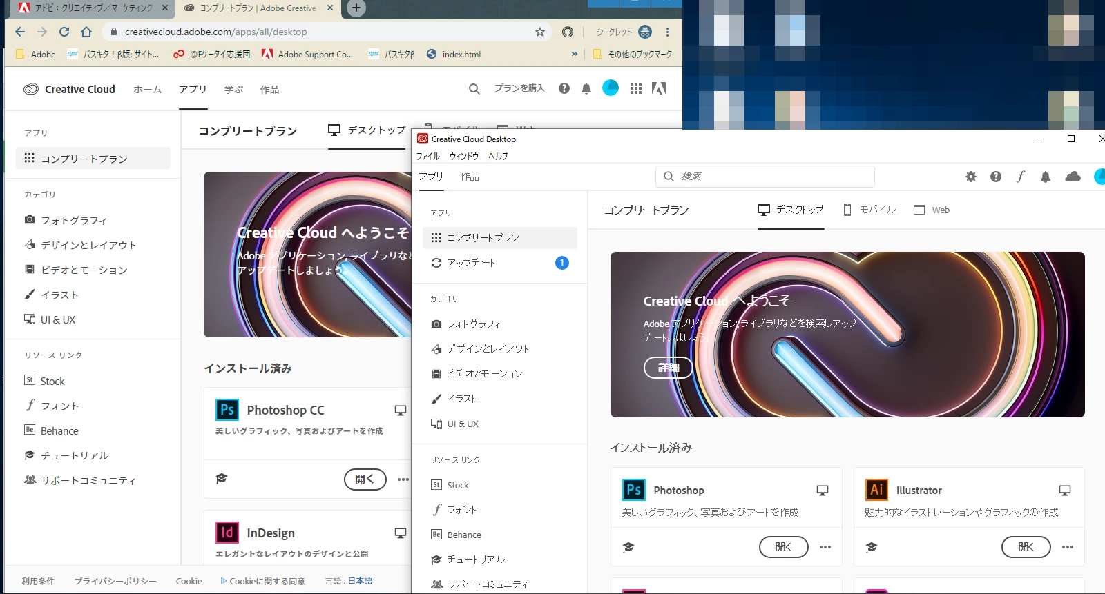Screen dimensions: 1105x594
Task: Open 日本語 language link in website footer
Action: (x=360, y=581)
